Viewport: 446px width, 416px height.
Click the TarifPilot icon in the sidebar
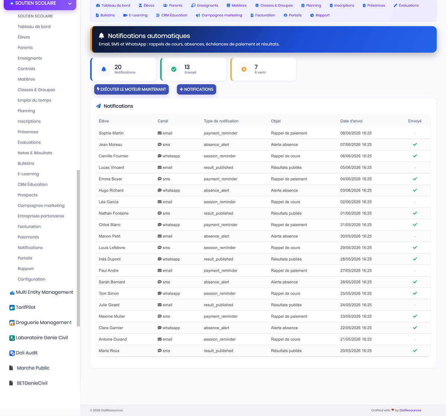click(12, 308)
